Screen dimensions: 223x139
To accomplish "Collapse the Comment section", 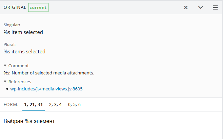I will coord(16,66).
